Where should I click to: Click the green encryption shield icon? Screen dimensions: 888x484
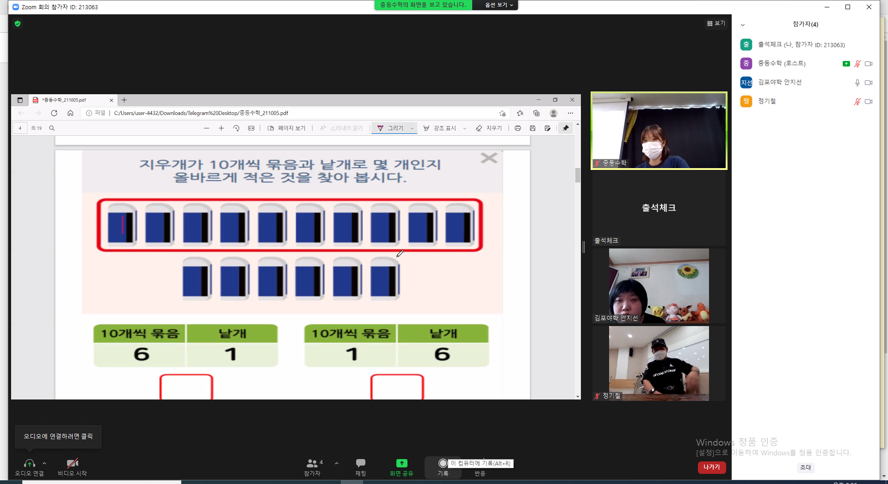click(x=18, y=24)
